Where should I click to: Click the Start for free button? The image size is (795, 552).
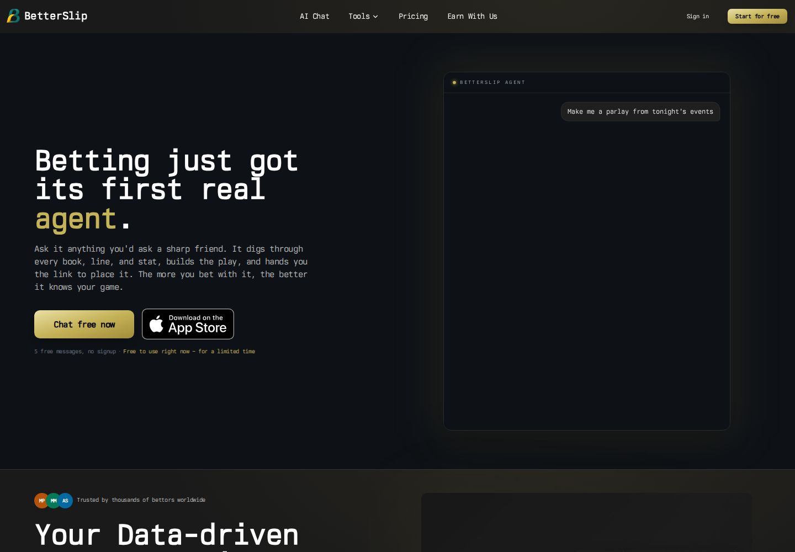pos(757,17)
